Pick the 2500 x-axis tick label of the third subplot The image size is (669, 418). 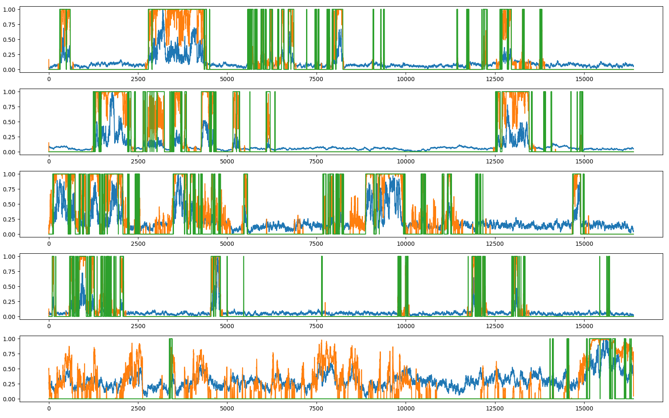click(138, 244)
